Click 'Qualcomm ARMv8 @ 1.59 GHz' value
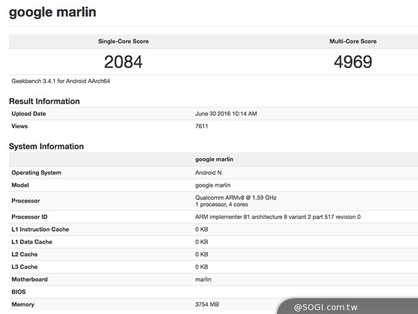418x314 pixels. click(236, 198)
